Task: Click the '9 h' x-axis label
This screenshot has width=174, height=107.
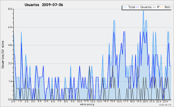Action: click(x=72, y=102)
